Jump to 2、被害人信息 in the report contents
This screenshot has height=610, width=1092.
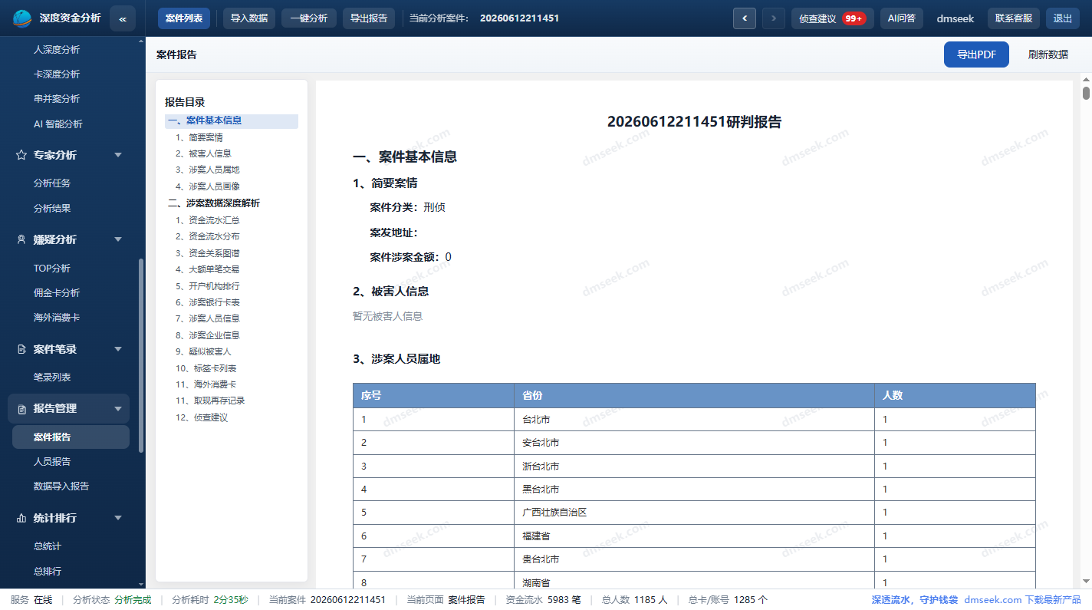[203, 153]
